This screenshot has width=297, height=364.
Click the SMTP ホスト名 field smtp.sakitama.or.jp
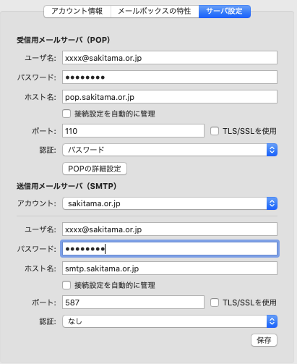170,268
